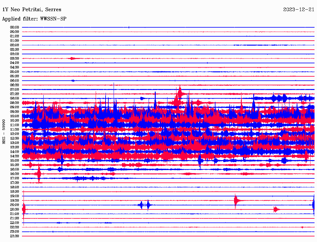
Task: Select the 13:30 time label
Action: (x=15, y=147)
